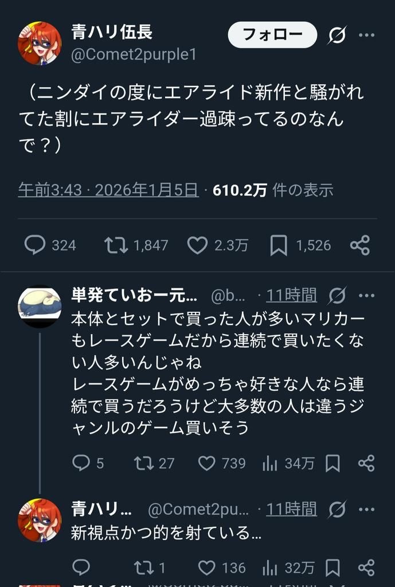Share the main post

pos(359,245)
